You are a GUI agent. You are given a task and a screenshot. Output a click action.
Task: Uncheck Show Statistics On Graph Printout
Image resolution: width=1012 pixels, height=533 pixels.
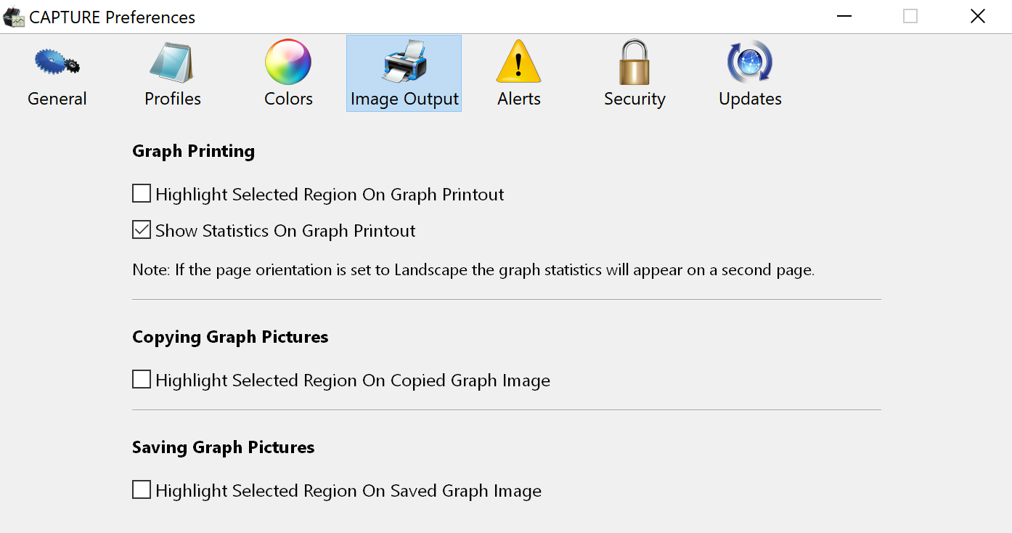pos(142,230)
